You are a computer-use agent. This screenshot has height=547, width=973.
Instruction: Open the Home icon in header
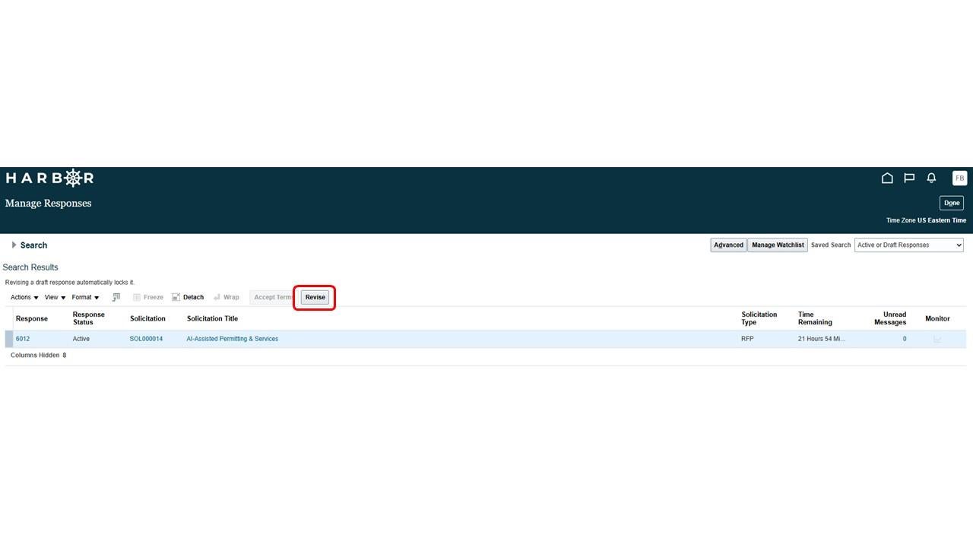(887, 178)
